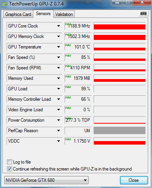
Task: Click the Close button
Action: tap(134, 180)
